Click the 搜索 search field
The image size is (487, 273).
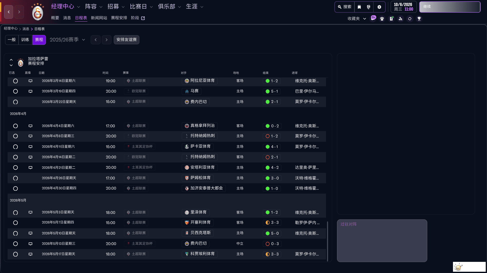[x=345, y=7]
